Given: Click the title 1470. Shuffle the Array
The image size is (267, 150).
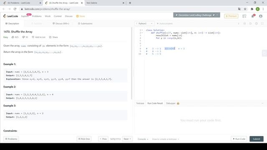Looking at the screenshot, I should 18,32.
